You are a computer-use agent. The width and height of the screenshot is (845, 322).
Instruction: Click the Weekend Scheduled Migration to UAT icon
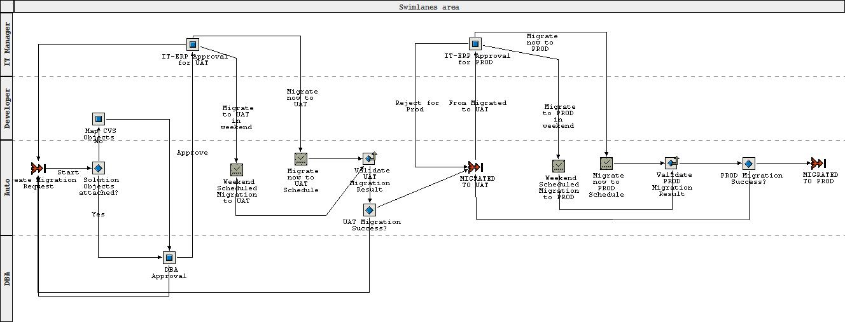click(x=237, y=169)
